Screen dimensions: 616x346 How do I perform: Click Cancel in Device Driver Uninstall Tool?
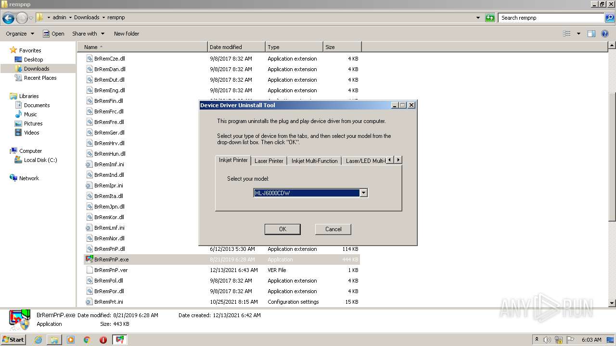[333, 229]
